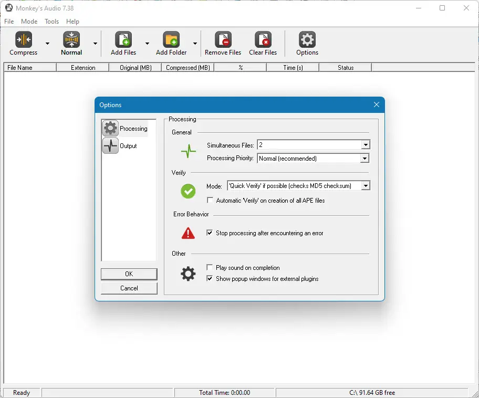
Task: Click the green checkmark Verify icon
Action: 188,191
